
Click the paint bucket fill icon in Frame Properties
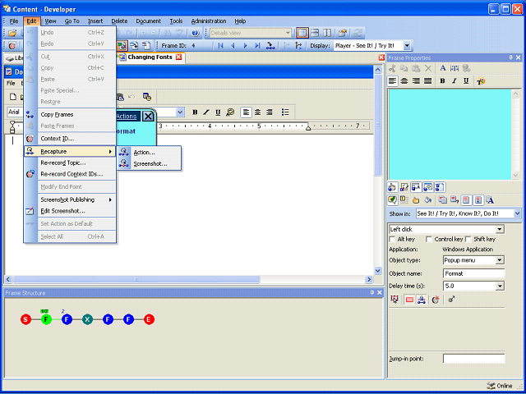click(x=427, y=200)
